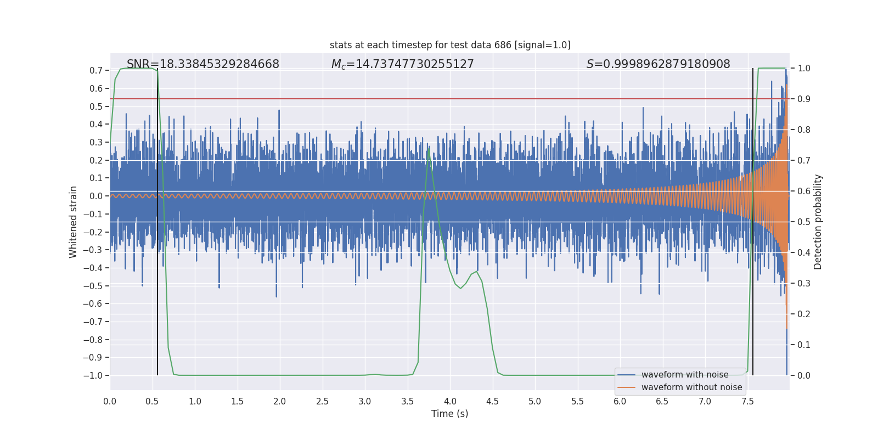Image resolution: width=878 pixels, height=439 pixels.
Task: Select the 0.5 tick on the Detection probability axis
Action: point(804,222)
